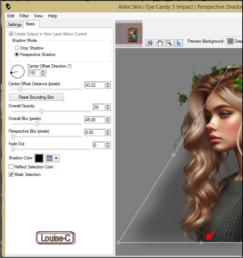
Task: Click bottom-left bounding box handle
Action: click(x=118, y=242)
